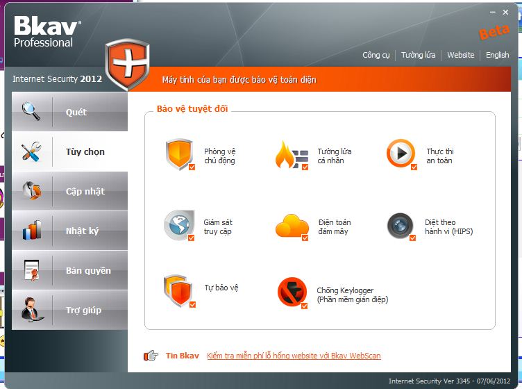Close the Bkav window
Image resolution: width=522 pixels, height=389 pixels.
[x=505, y=13]
